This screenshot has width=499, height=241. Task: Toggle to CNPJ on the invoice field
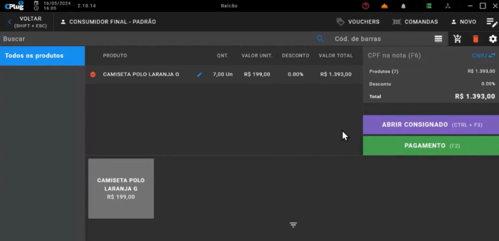(x=483, y=56)
